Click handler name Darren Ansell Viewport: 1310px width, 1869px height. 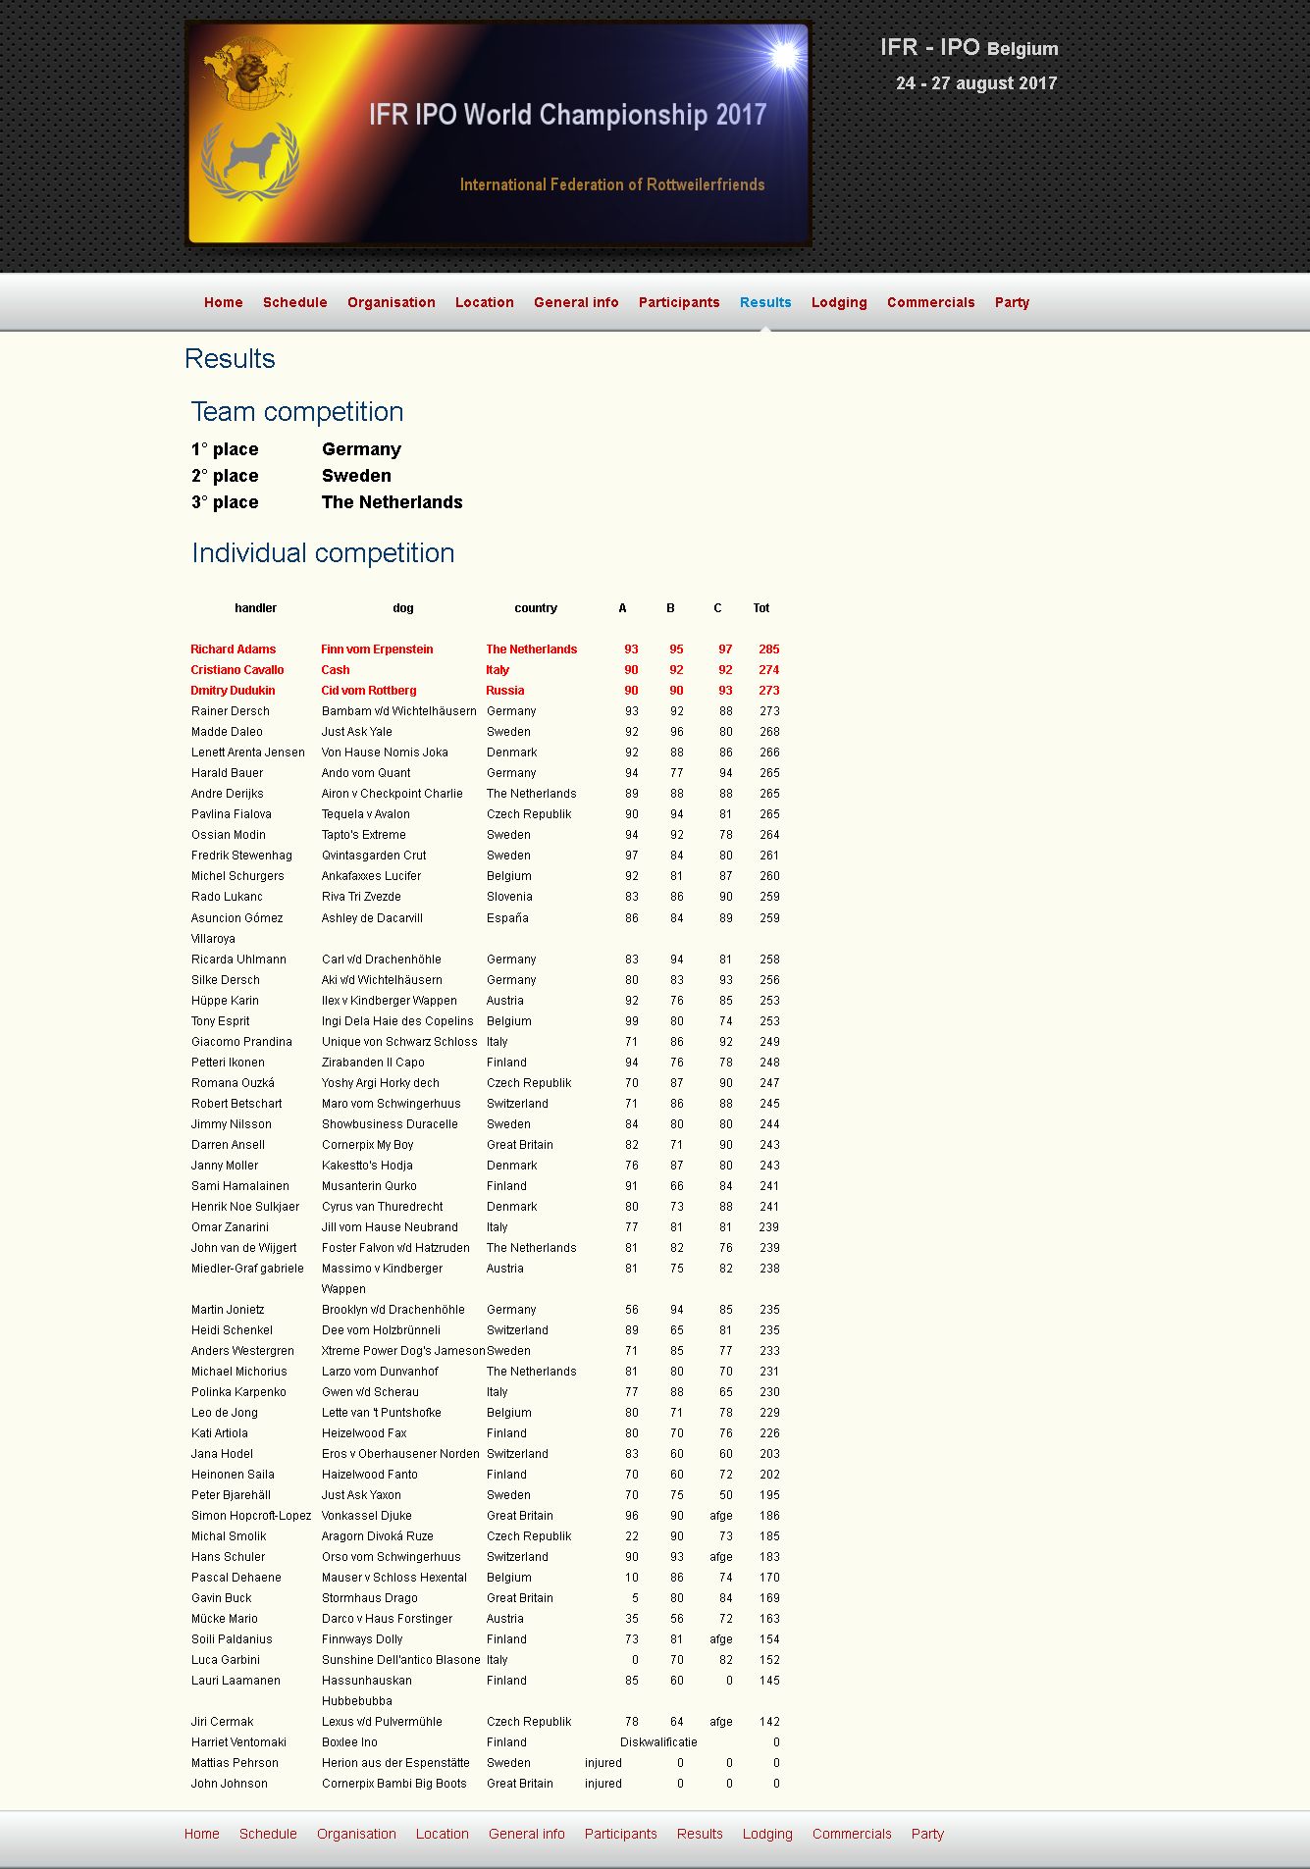tap(228, 1145)
